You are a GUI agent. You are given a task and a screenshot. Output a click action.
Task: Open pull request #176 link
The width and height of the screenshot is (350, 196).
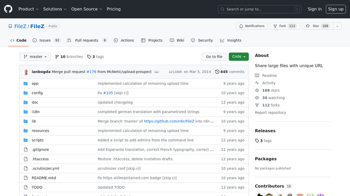click(x=91, y=72)
